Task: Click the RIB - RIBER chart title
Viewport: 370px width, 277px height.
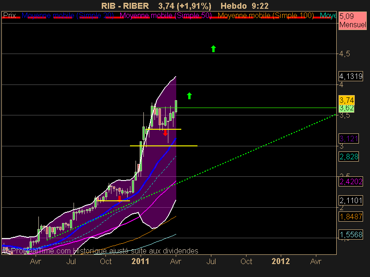Action: pyautogui.click(x=125, y=6)
